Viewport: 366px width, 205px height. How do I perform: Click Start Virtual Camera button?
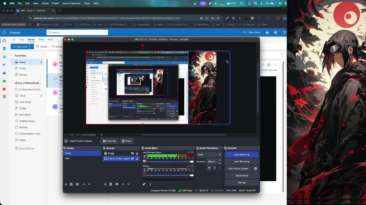click(x=238, y=169)
